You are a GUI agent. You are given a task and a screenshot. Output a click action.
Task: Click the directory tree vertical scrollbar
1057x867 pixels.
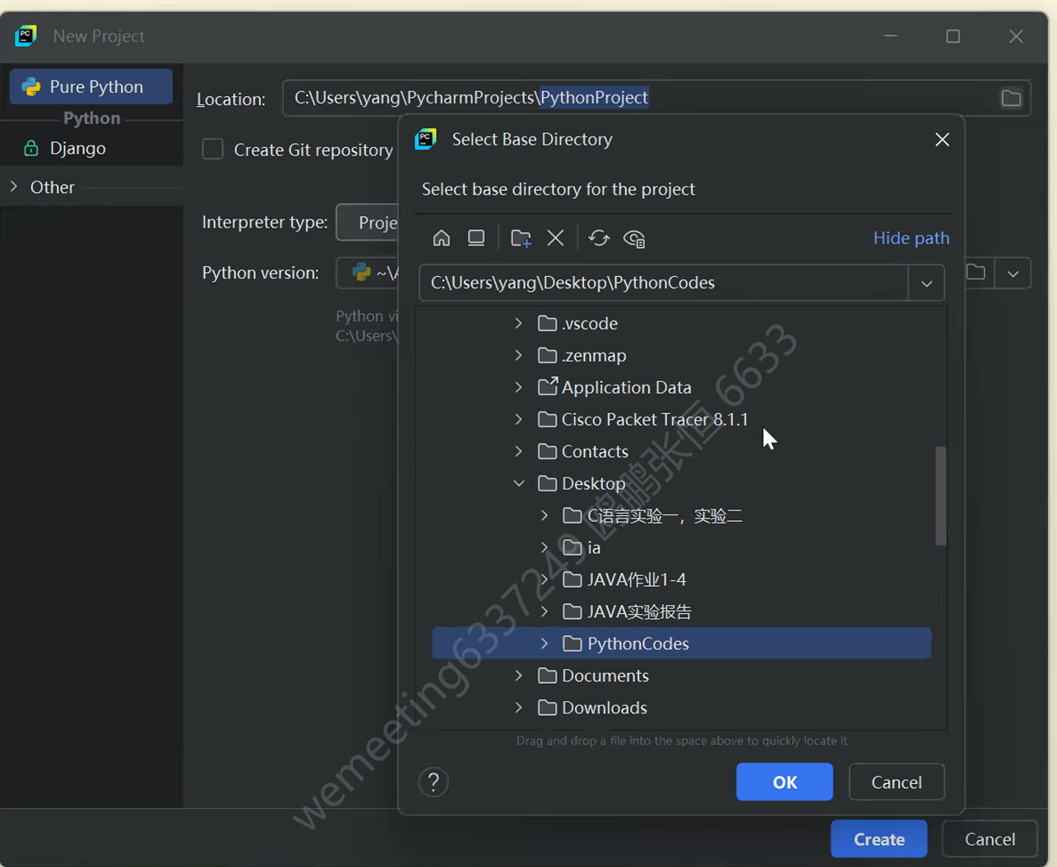pyautogui.click(x=941, y=496)
